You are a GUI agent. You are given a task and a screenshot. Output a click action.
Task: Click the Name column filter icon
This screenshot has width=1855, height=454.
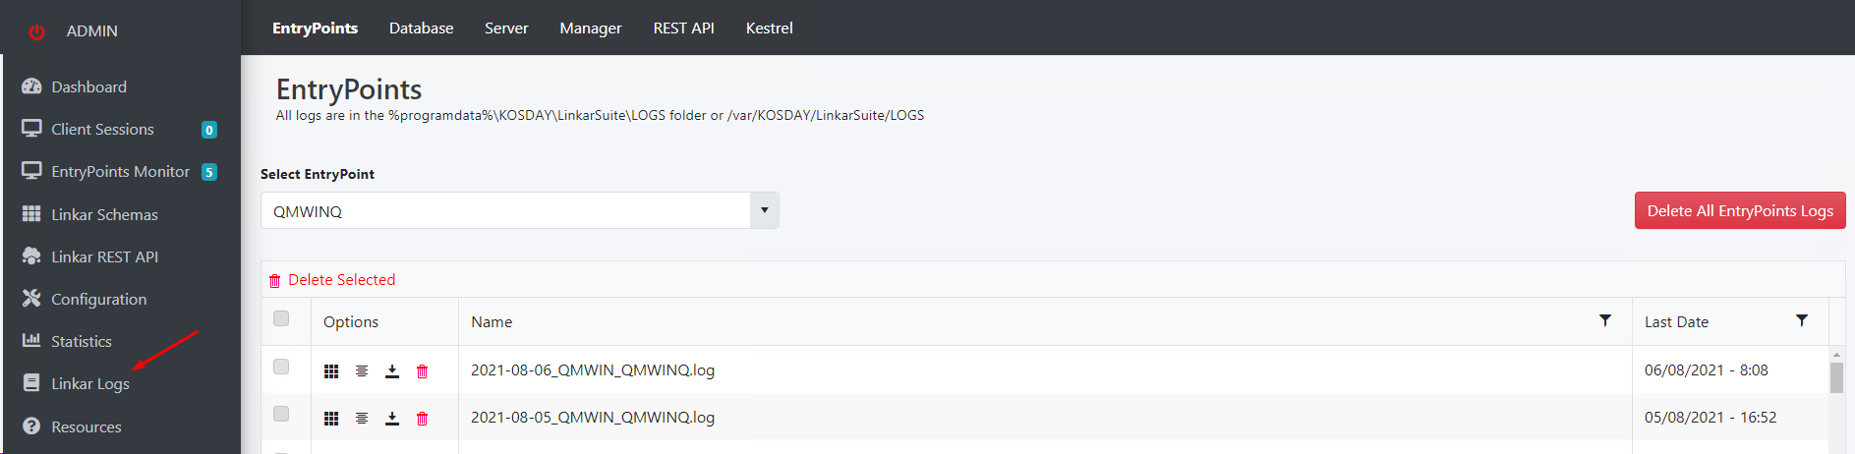click(x=1605, y=321)
